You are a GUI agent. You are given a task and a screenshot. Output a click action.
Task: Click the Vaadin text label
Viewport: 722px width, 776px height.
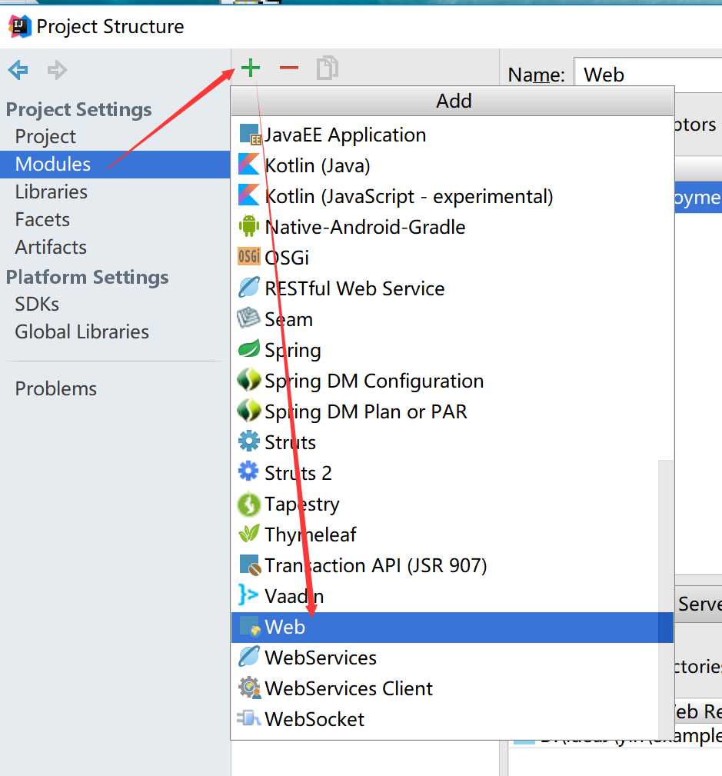point(294,596)
